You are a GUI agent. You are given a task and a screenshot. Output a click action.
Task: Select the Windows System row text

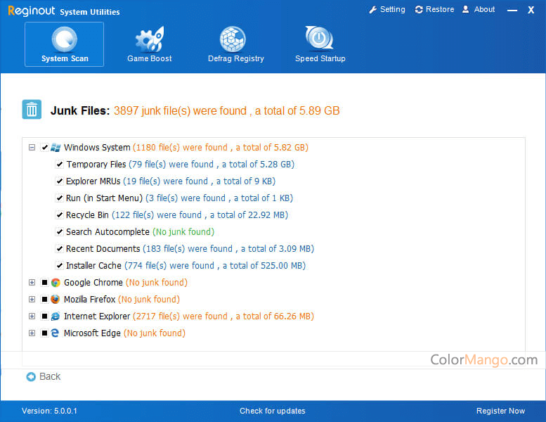click(x=186, y=148)
